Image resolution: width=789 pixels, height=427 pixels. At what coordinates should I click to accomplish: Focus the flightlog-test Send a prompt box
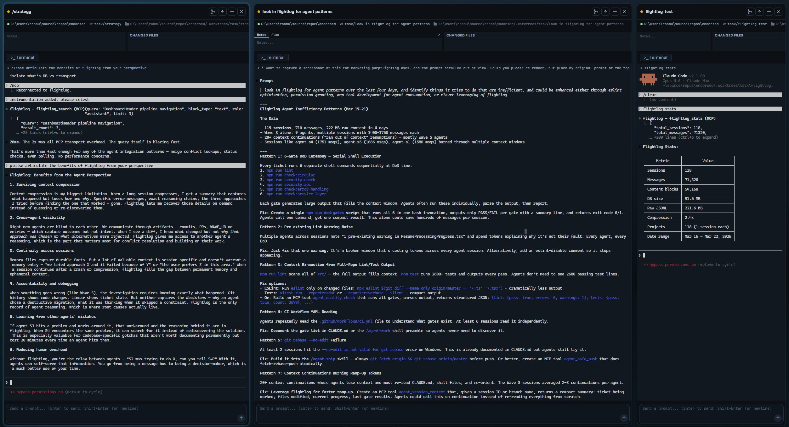click(711, 413)
